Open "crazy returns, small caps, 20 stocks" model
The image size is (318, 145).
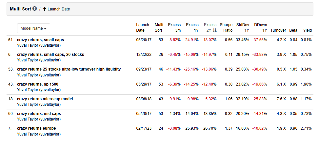pos(50,55)
